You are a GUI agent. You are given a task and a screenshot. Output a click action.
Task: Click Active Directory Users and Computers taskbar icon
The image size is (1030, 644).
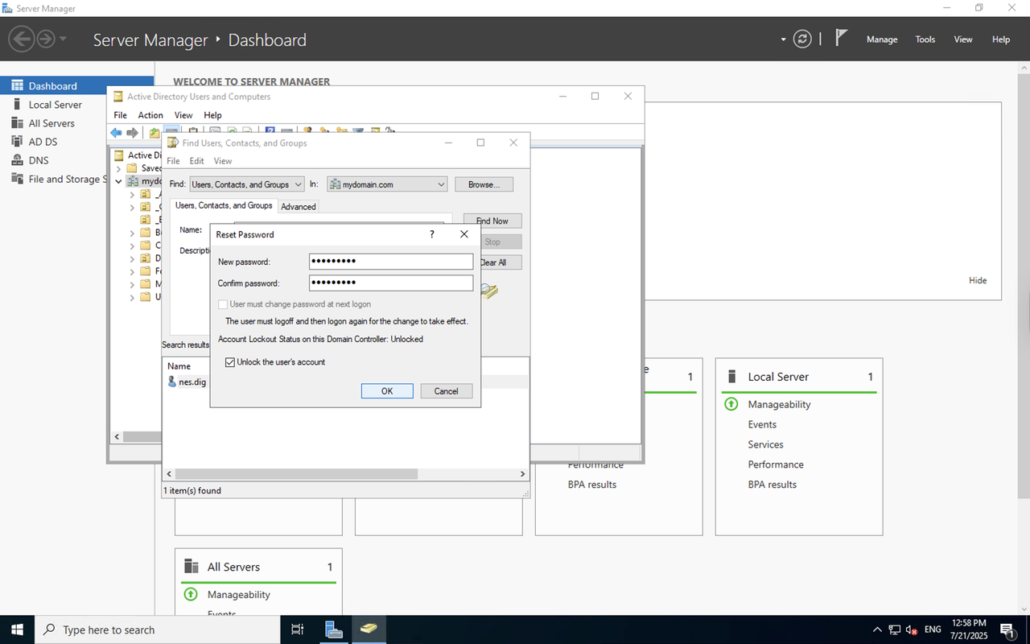(x=369, y=630)
